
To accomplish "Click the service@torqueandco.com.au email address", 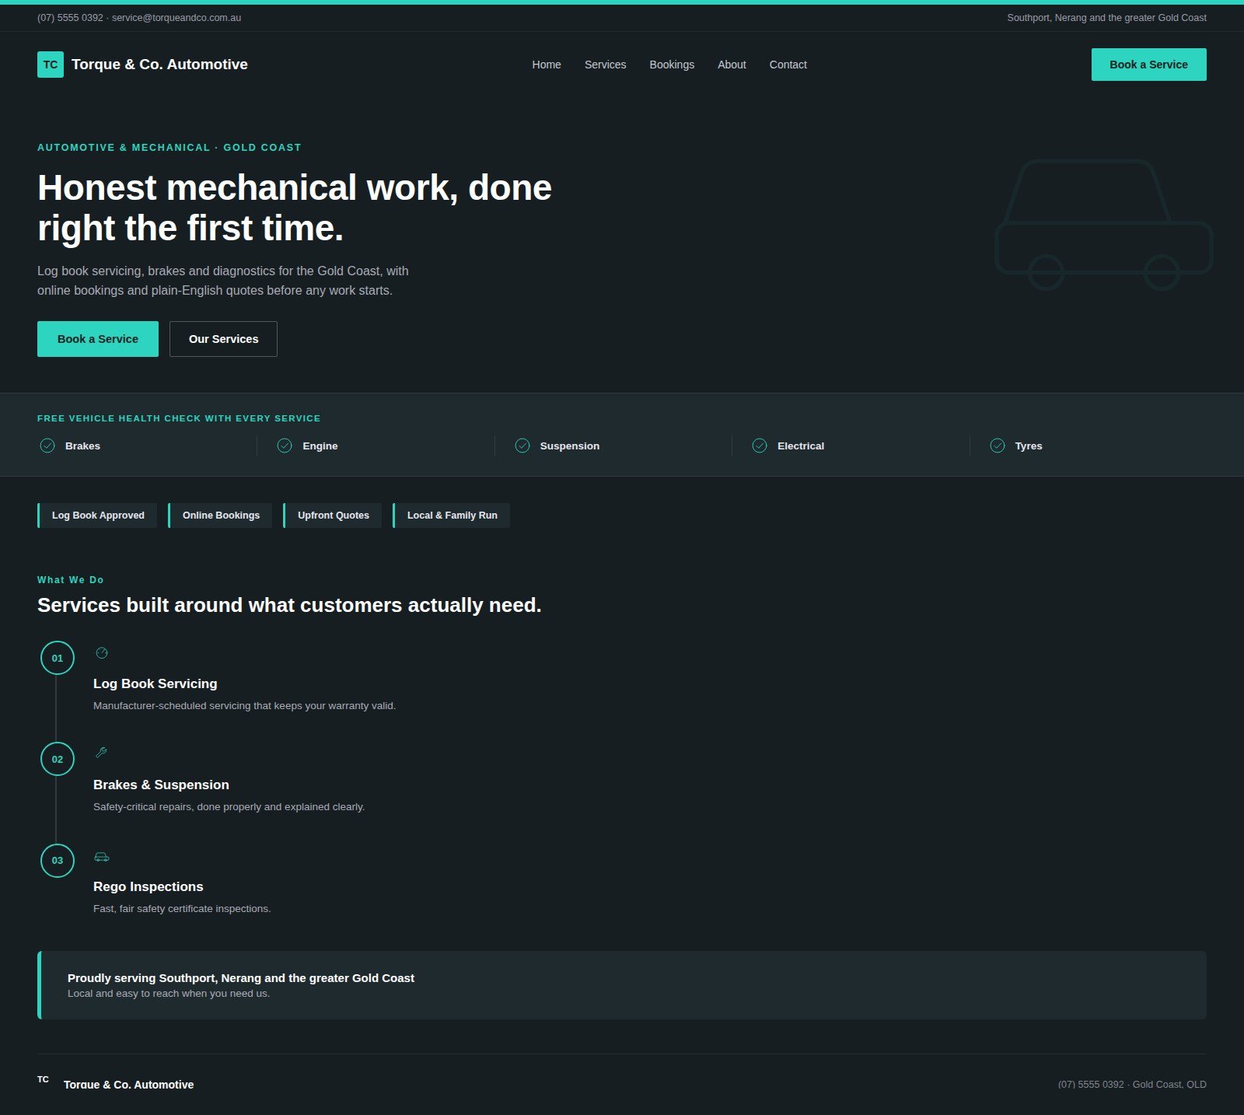I will pyautogui.click(x=176, y=18).
